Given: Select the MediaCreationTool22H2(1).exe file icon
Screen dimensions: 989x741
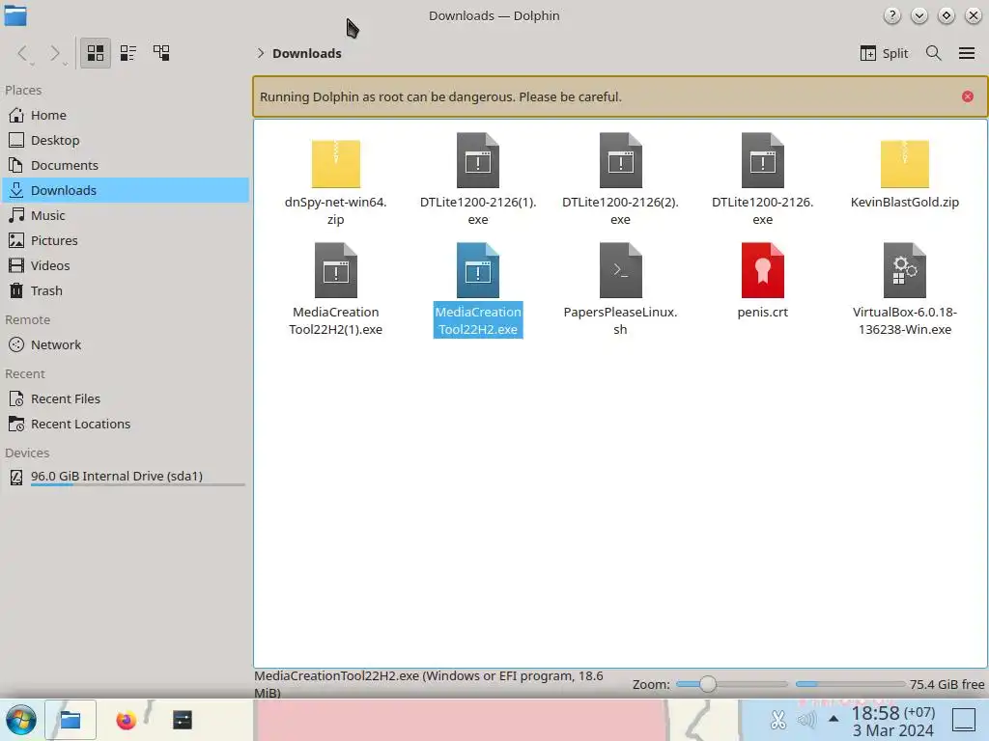Looking at the screenshot, I should tap(335, 270).
